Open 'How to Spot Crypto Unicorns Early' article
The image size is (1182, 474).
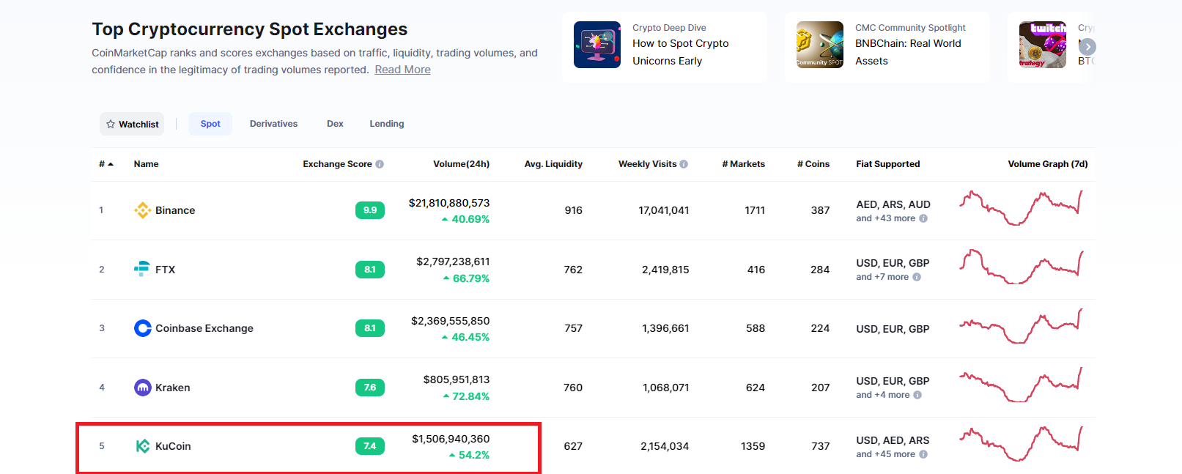pyautogui.click(x=680, y=52)
